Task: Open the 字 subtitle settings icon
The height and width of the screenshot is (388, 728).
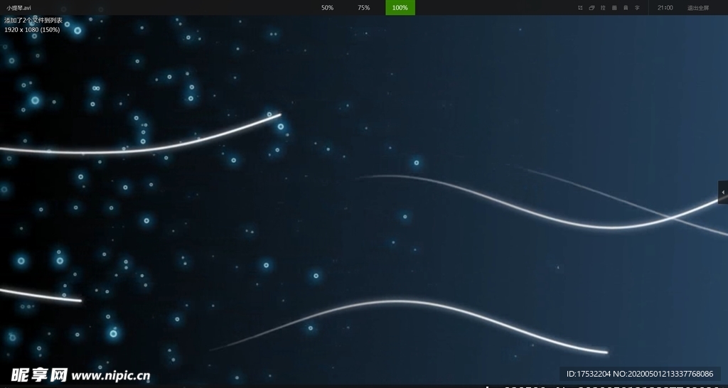Action: (x=637, y=8)
